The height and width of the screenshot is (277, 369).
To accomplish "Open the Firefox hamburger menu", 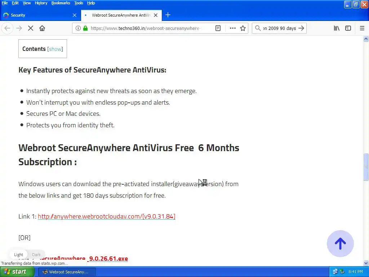I will [x=362, y=28].
